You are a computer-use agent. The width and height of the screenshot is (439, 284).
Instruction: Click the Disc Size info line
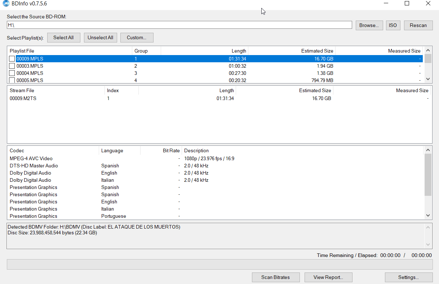tap(52, 233)
